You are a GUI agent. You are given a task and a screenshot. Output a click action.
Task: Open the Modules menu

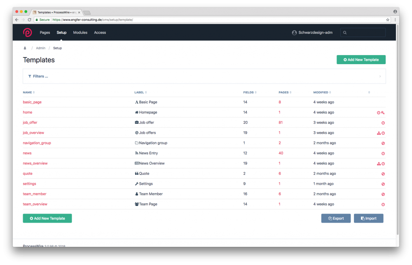click(x=80, y=33)
